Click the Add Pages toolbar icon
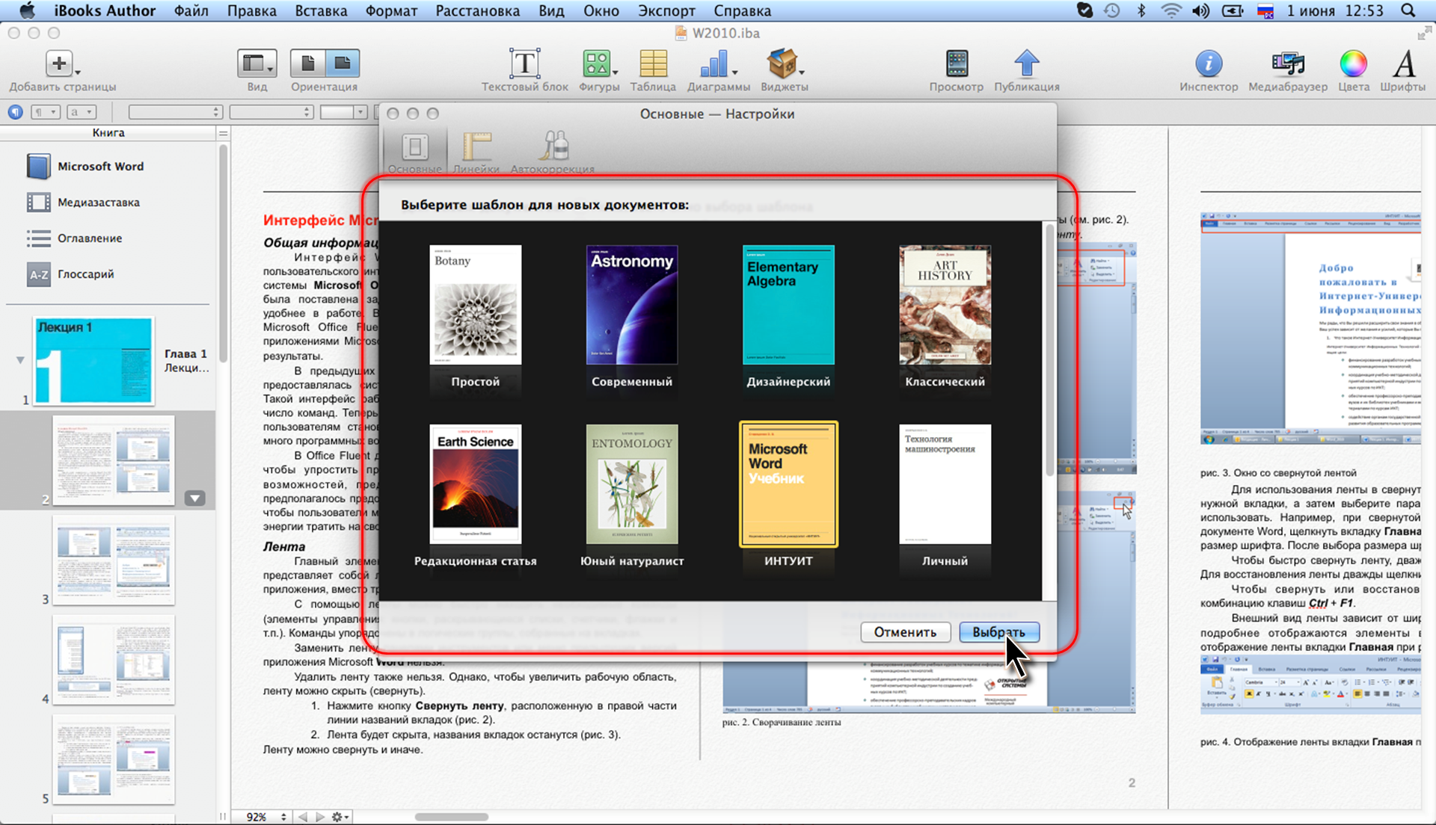 pos(60,64)
